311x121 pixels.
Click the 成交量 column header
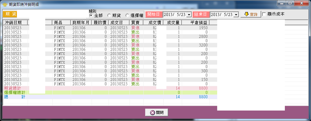tap(173, 22)
